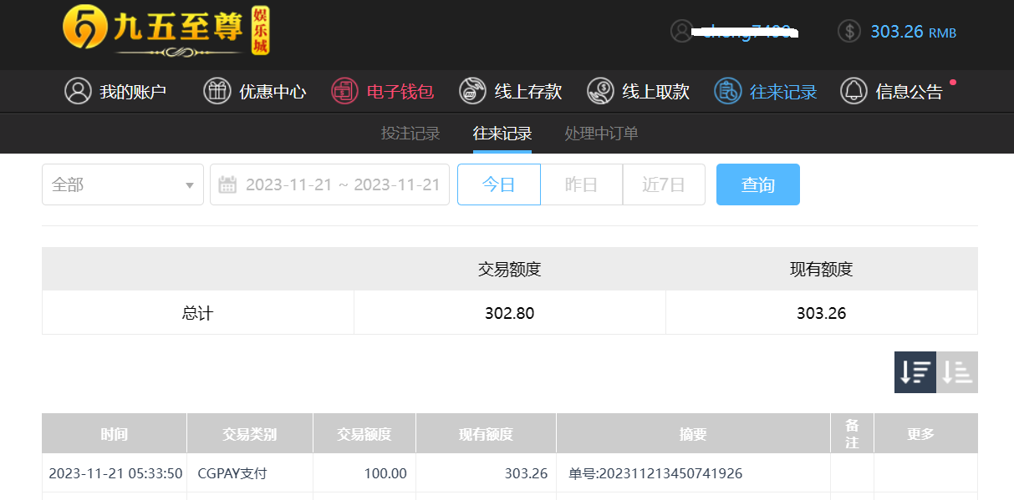Click the 线上取款 withdrawal icon

coord(600,91)
